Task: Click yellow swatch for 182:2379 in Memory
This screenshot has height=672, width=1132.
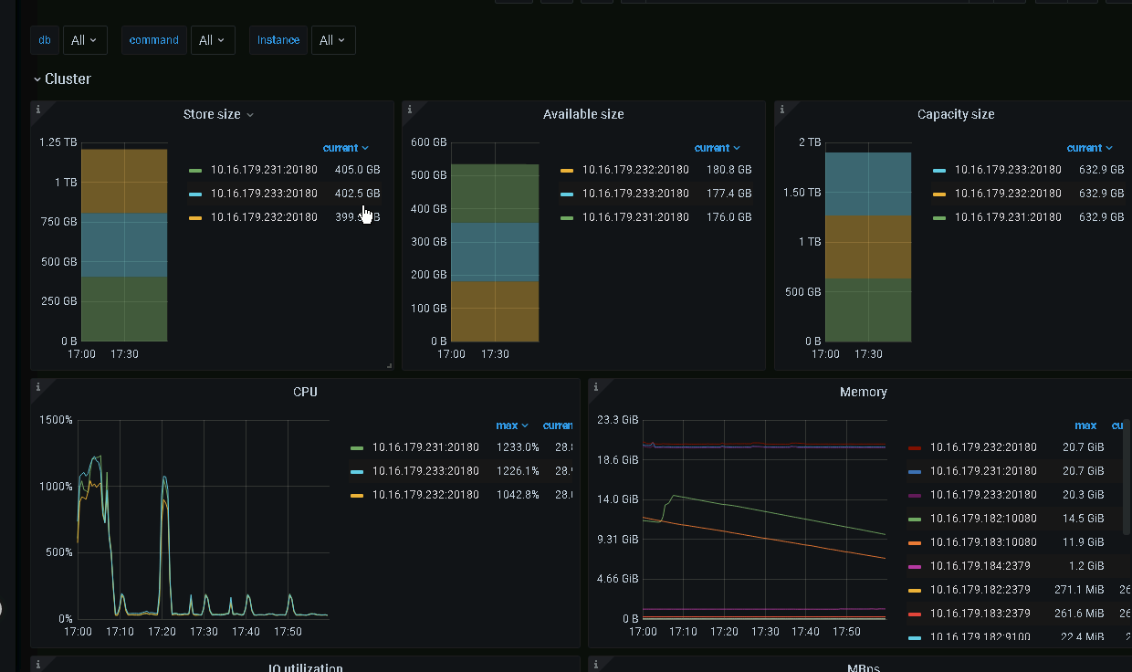Action: click(x=915, y=590)
